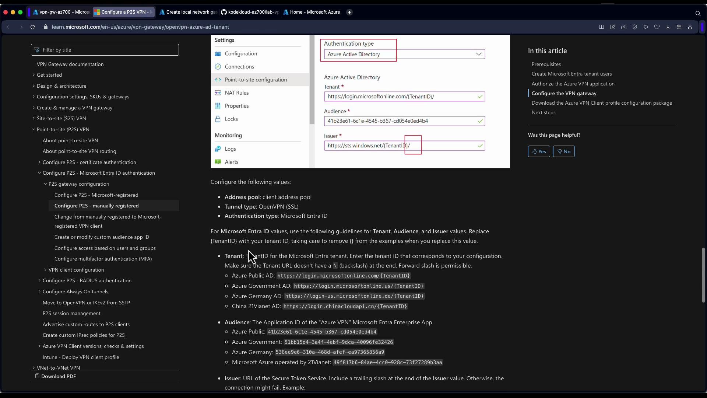Expand Create & manage a VPN gateway
The width and height of the screenshot is (707, 398).
click(34, 108)
